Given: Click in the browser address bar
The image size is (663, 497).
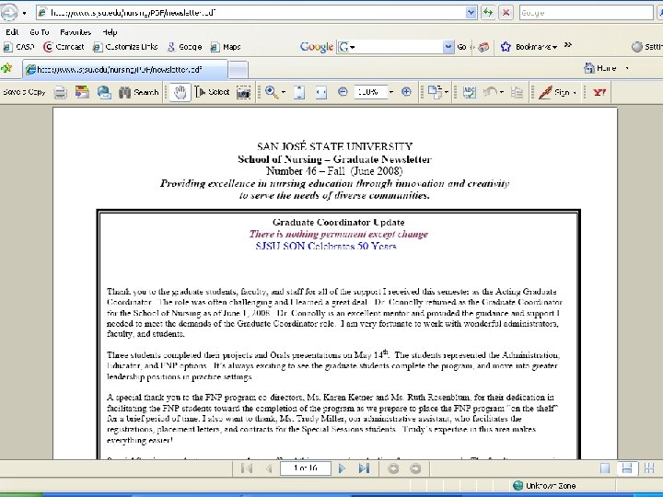Looking at the screenshot, I should [251, 13].
